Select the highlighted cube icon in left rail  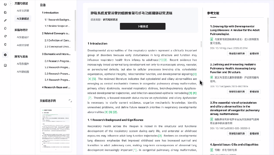[x=5, y=55]
